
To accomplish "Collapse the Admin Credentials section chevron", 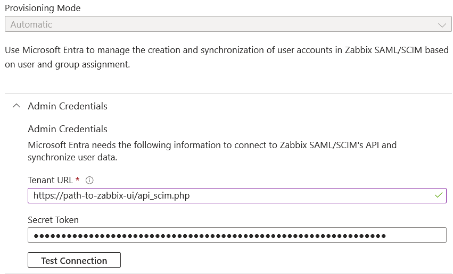I will click(17, 106).
